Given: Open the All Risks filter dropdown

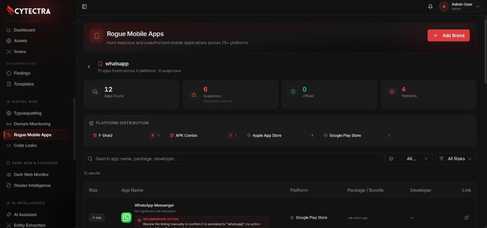Looking at the screenshot, I should point(456,159).
